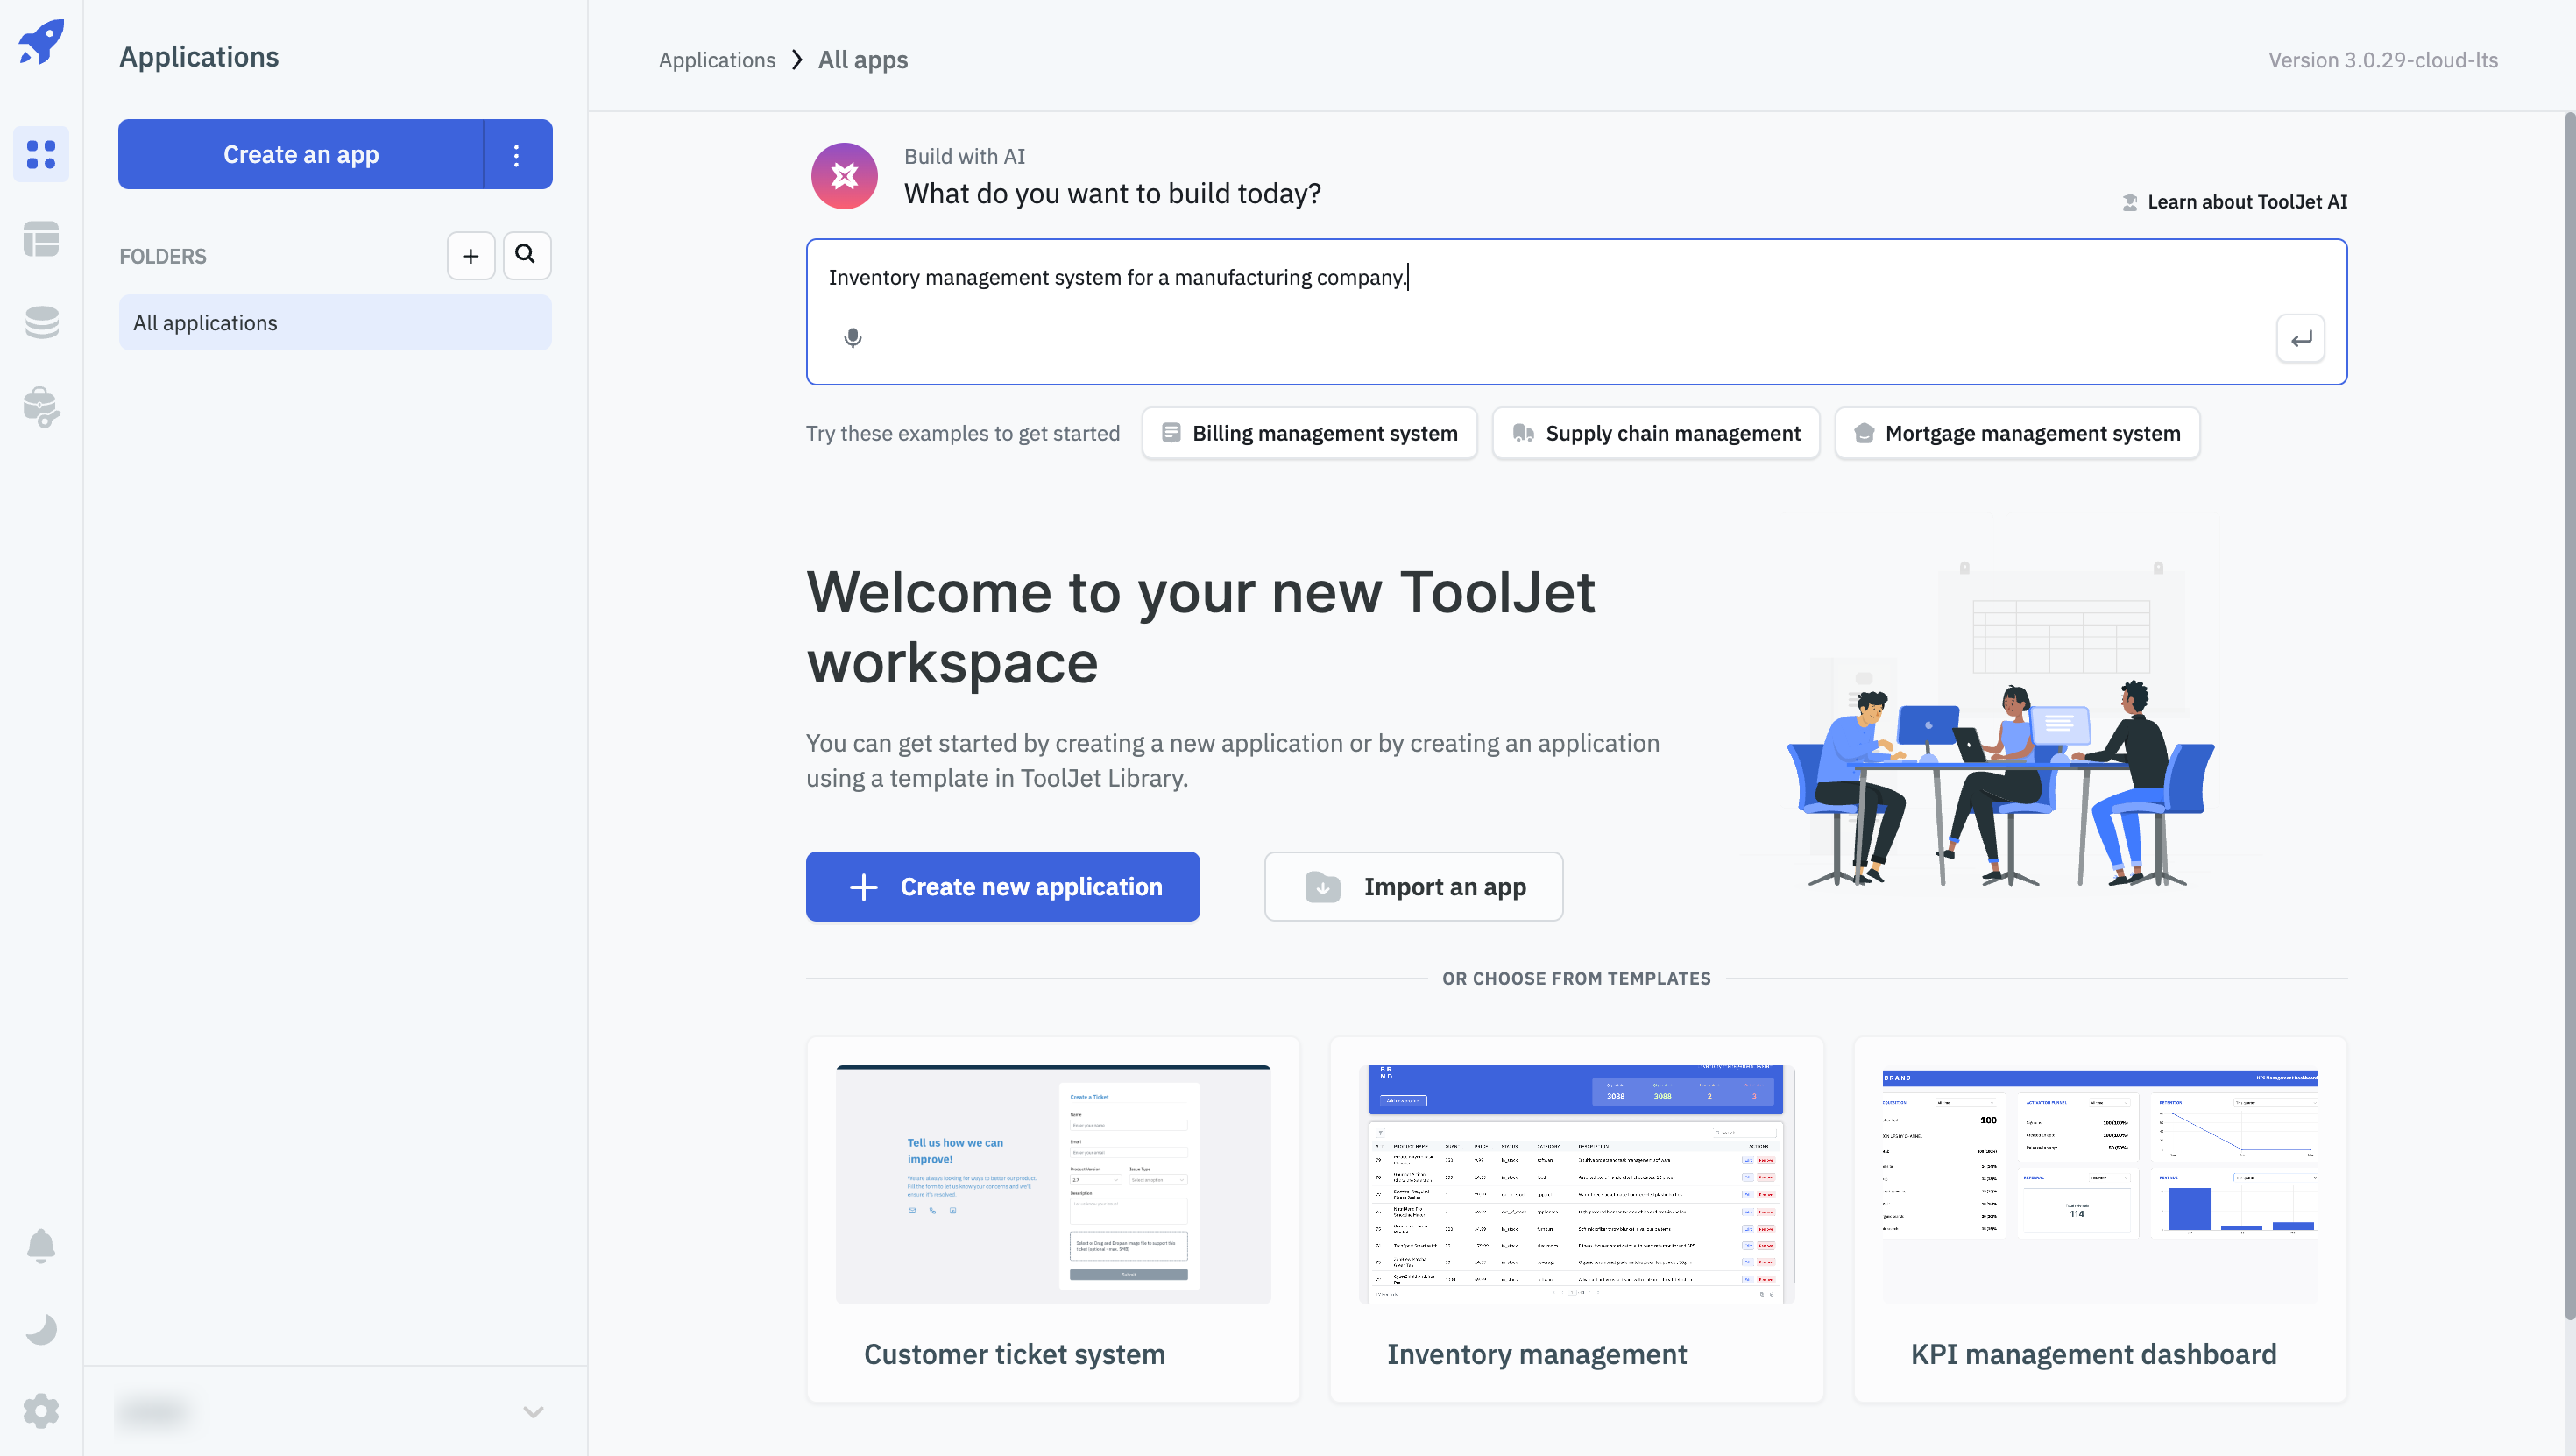Open the KPI management dashboard template thumbnail
The height and width of the screenshot is (1456, 2576).
point(2100,1184)
